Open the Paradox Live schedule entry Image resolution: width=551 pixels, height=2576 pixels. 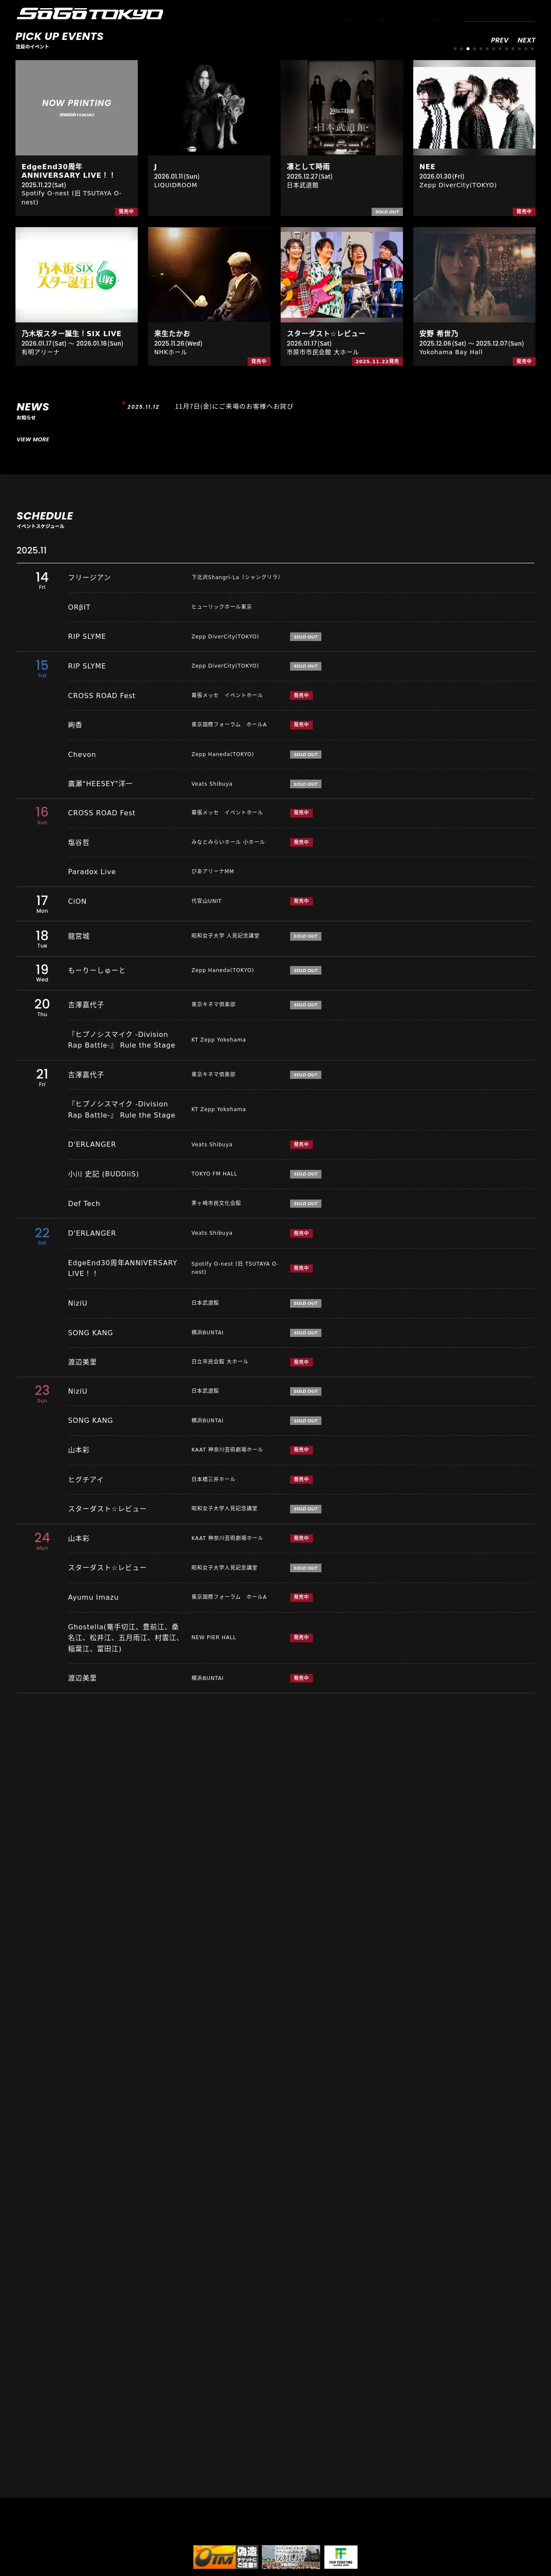[92, 872]
